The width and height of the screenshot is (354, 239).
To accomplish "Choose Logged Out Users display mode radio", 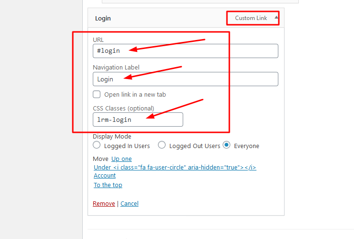I will pos(162,145).
